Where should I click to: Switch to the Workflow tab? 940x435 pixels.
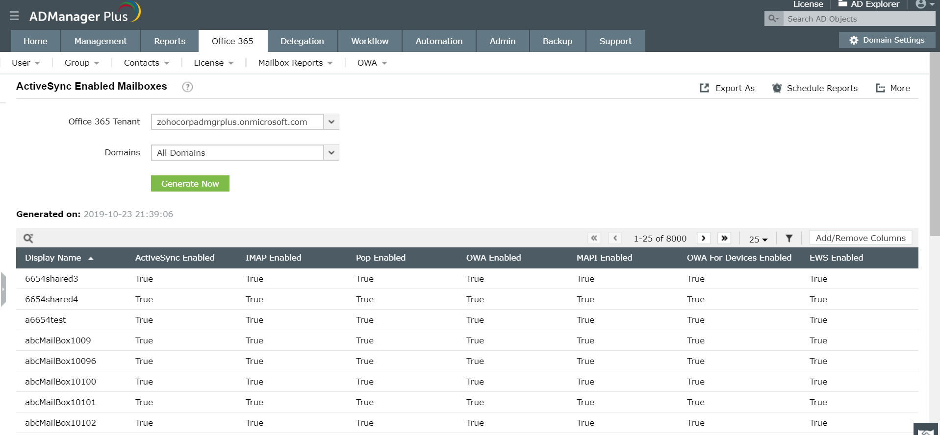click(x=370, y=41)
